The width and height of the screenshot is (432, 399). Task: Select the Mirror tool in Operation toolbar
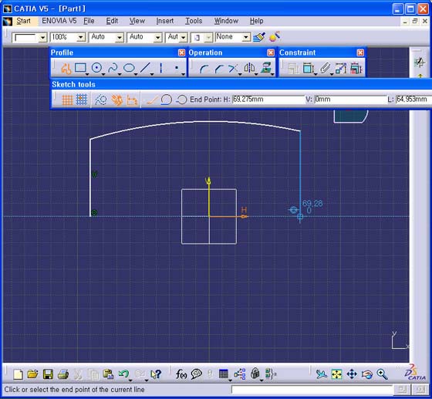(249, 68)
